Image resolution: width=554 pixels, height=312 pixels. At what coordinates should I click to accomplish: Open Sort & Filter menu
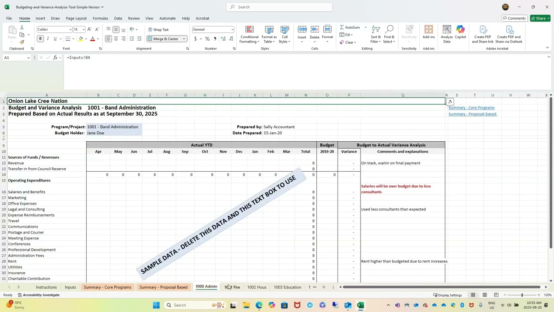tap(376, 34)
